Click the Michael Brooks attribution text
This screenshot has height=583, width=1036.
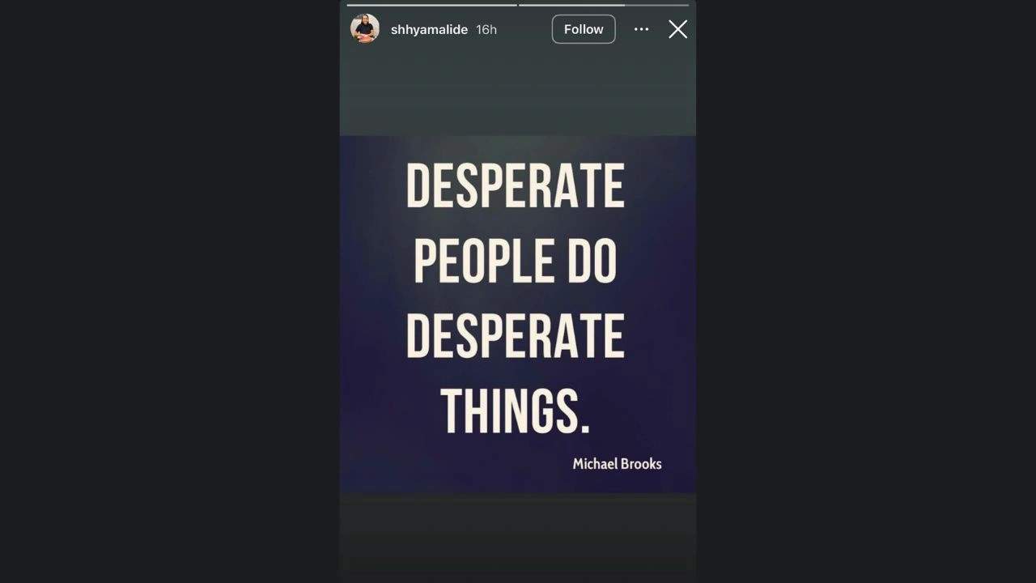(x=617, y=463)
